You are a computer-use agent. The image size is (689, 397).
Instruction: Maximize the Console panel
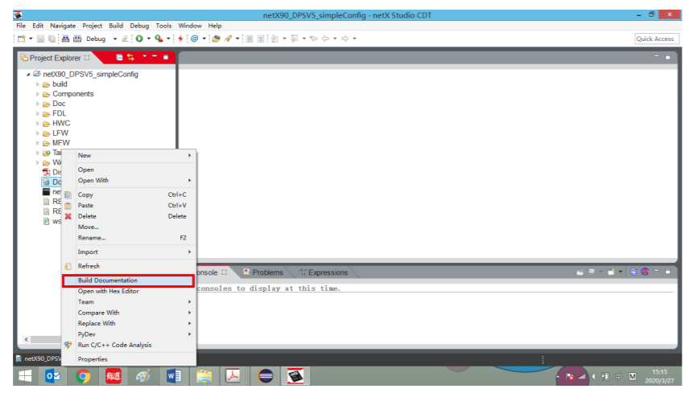tap(668, 272)
